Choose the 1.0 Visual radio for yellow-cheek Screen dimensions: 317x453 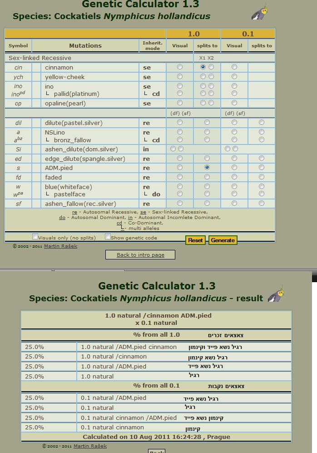pos(180,77)
